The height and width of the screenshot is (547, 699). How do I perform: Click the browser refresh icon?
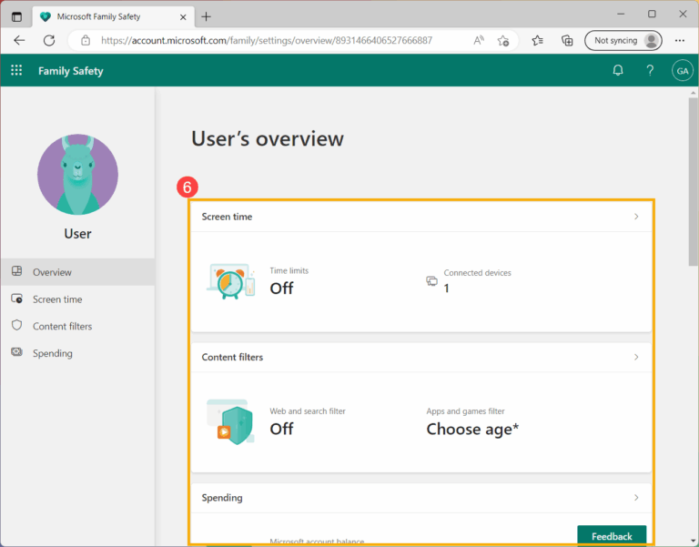[x=49, y=40]
